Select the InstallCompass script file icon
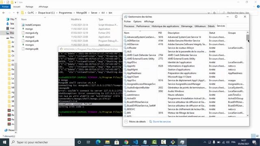The image size is (260, 146). (x=23, y=25)
